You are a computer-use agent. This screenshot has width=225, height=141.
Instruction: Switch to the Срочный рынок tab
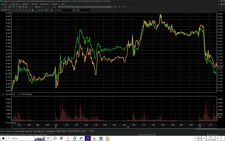[23, 131]
